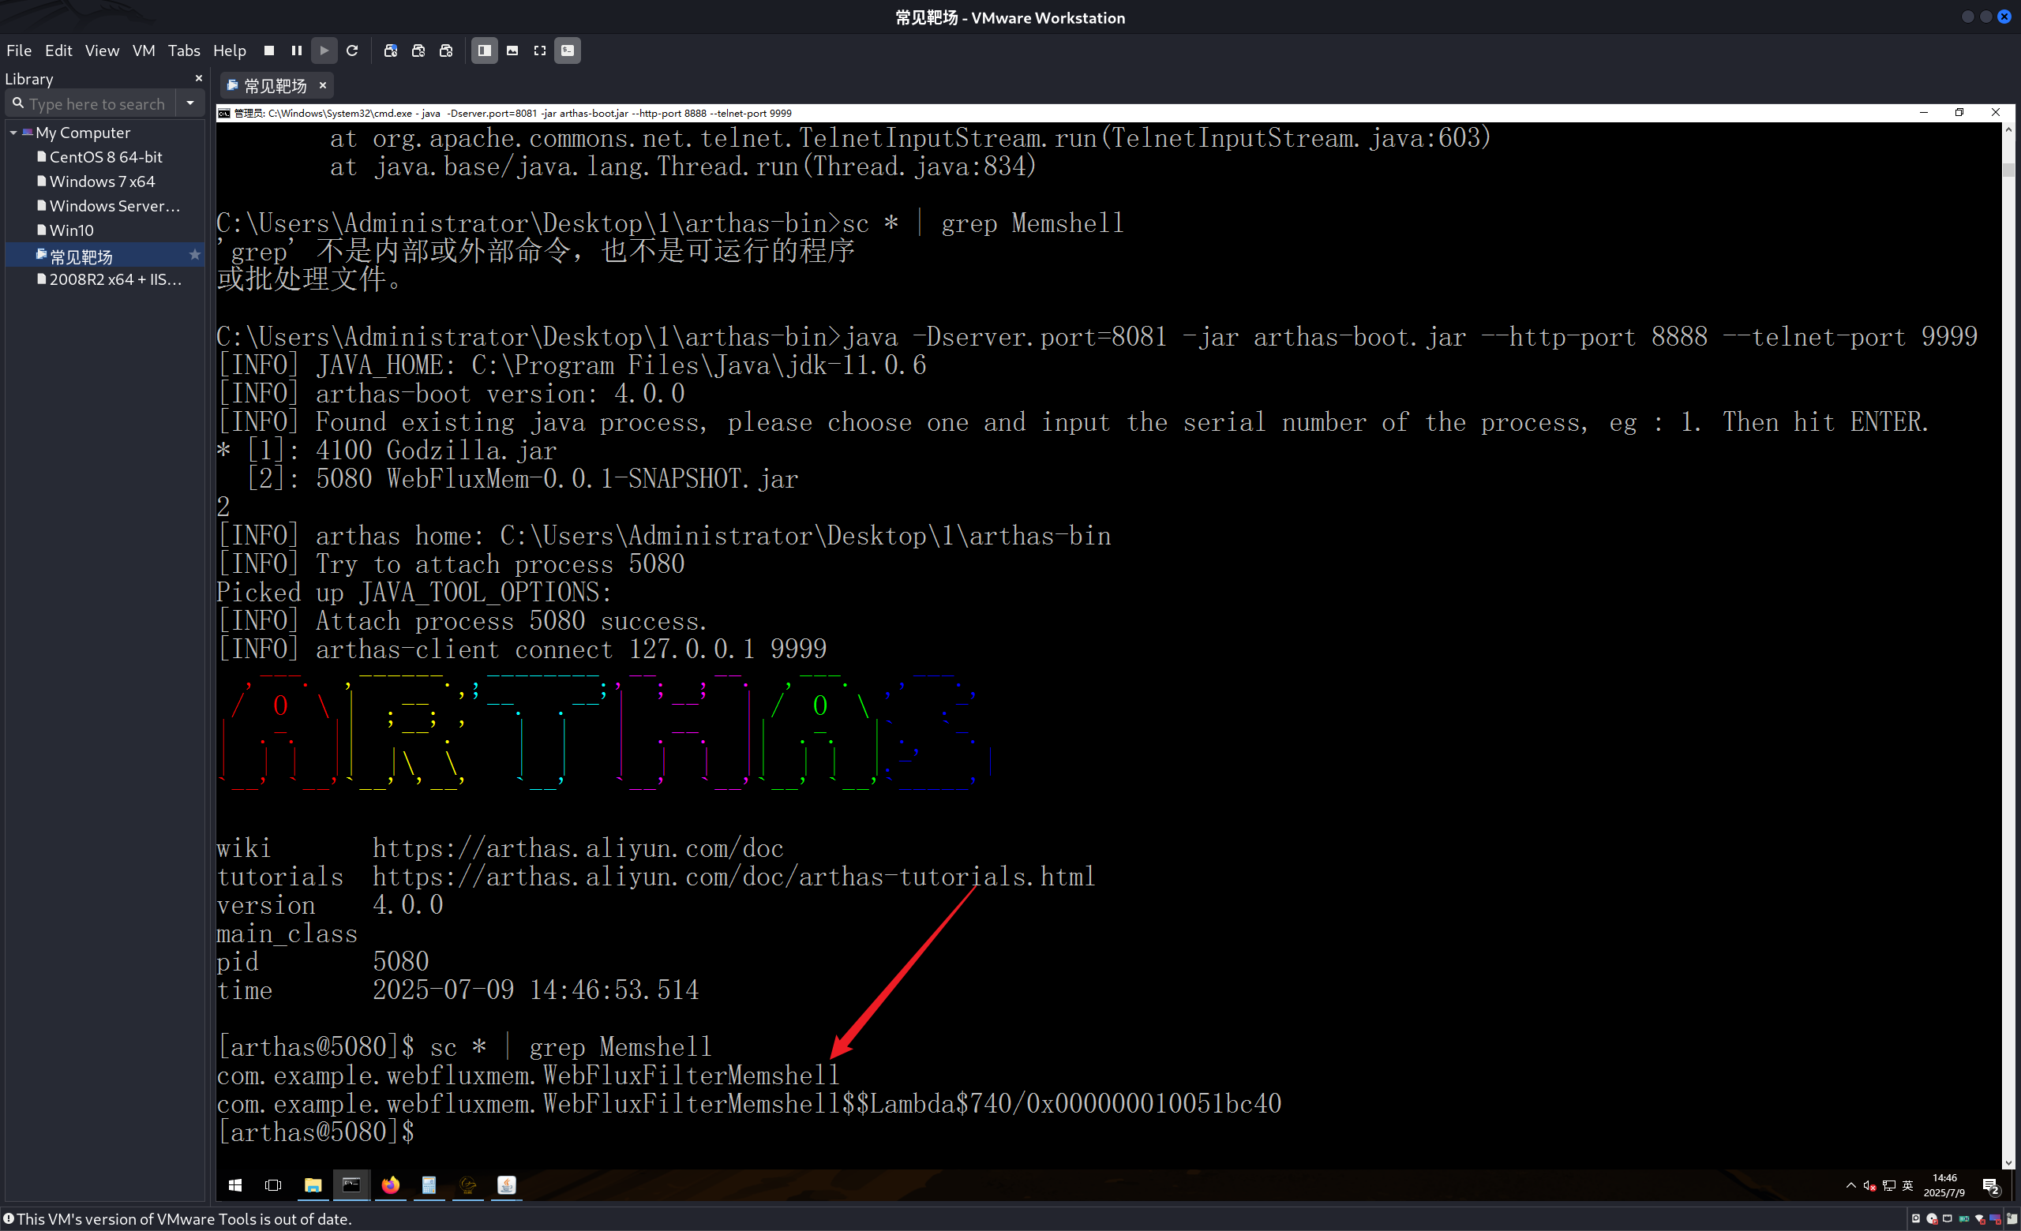The image size is (2021, 1231).
Task: Toggle the thumbnail bar view icon
Action: (x=512, y=51)
